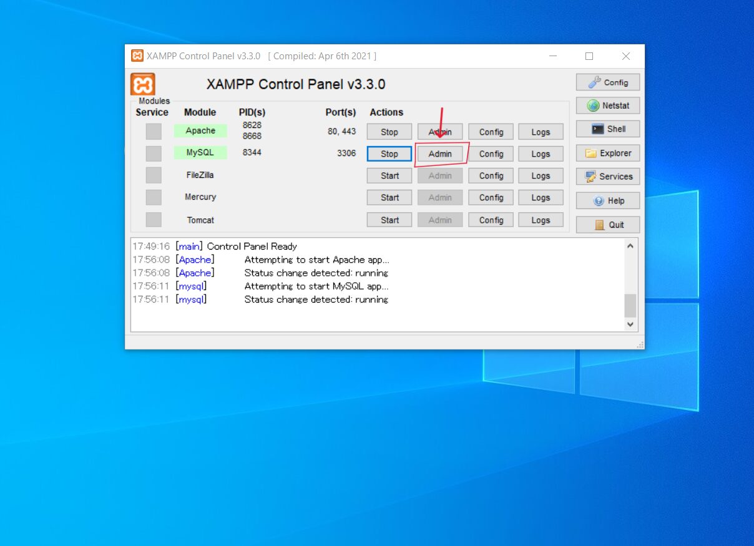Click MySQL port value 3306

point(346,154)
